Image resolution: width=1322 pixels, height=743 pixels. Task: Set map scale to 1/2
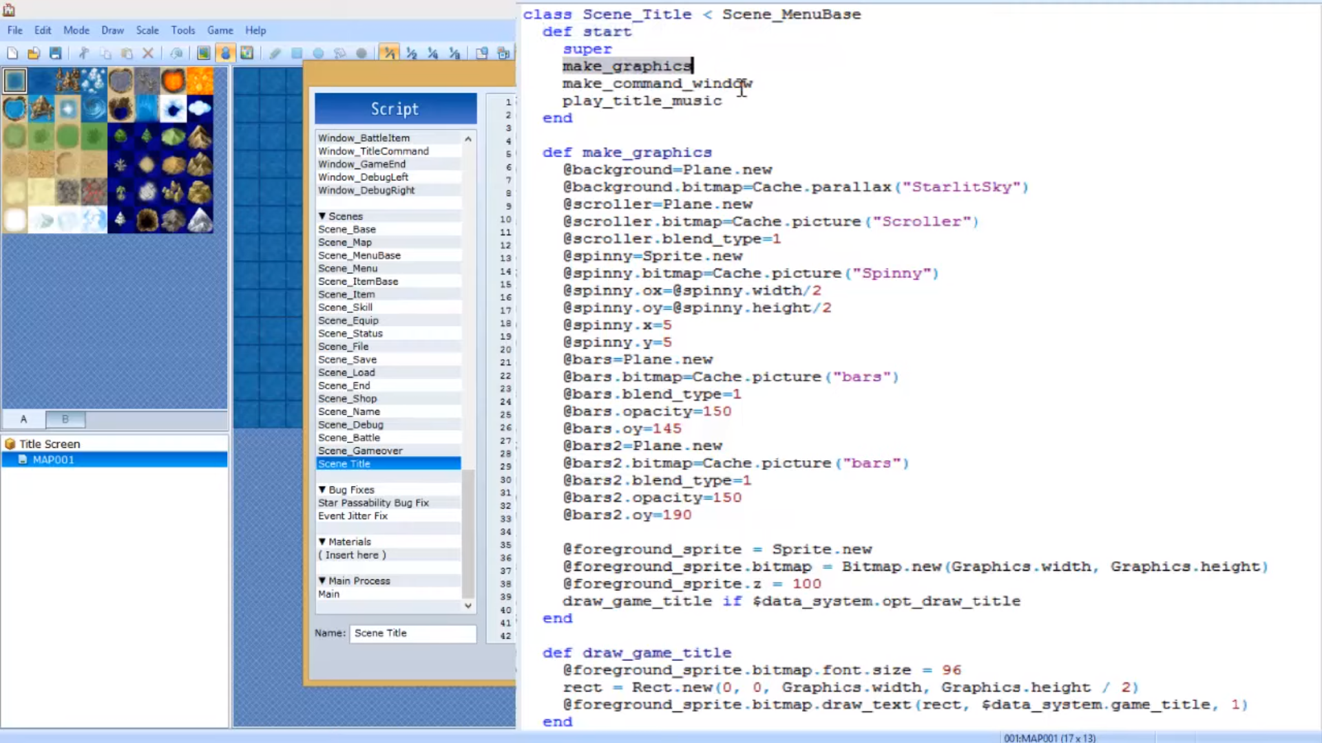[x=411, y=53]
